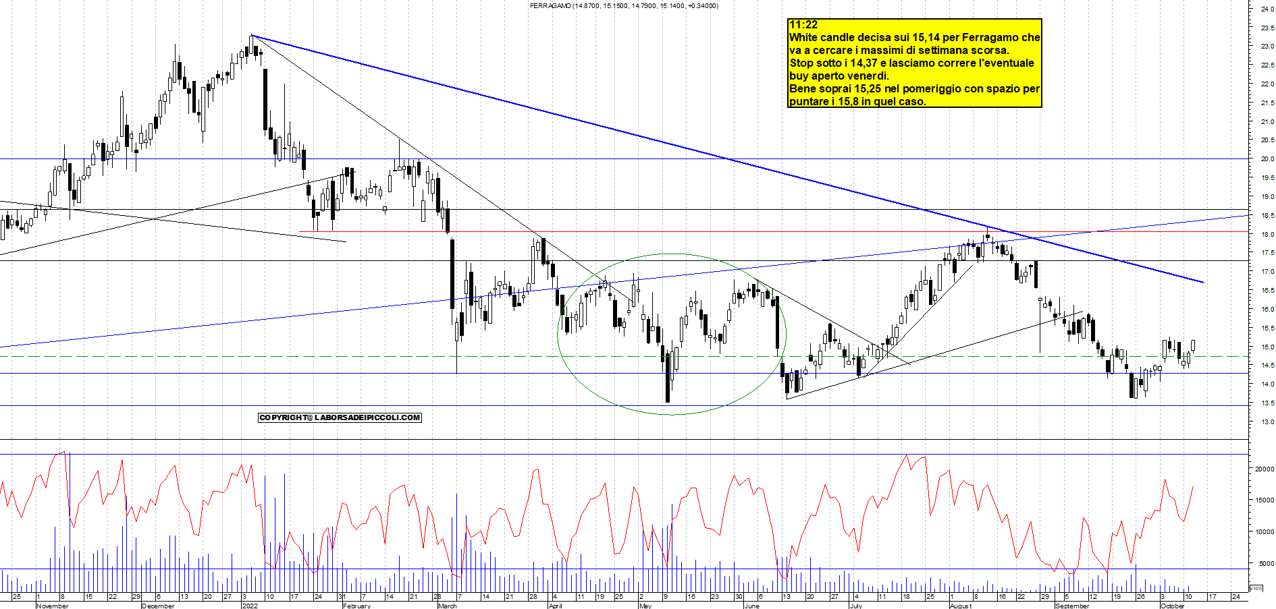Click the 16.0 price axis label

(1267, 310)
